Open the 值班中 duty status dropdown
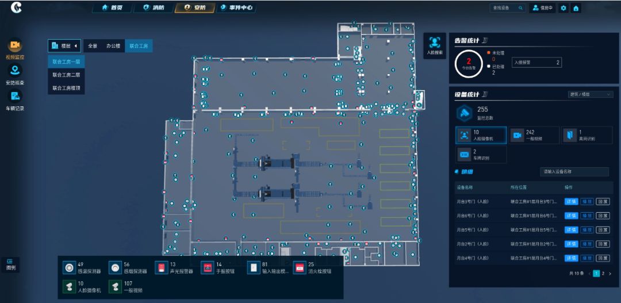621x303 pixels. click(x=542, y=8)
